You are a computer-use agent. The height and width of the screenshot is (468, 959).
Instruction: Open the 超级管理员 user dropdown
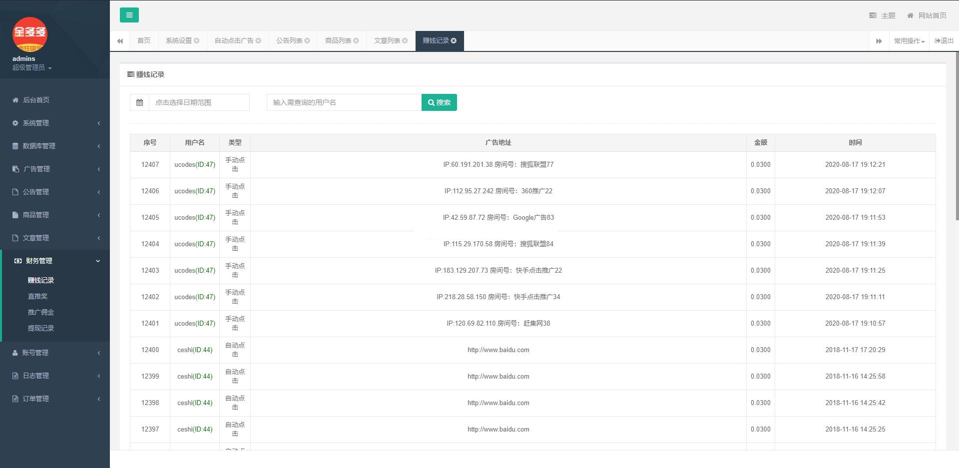coord(32,67)
